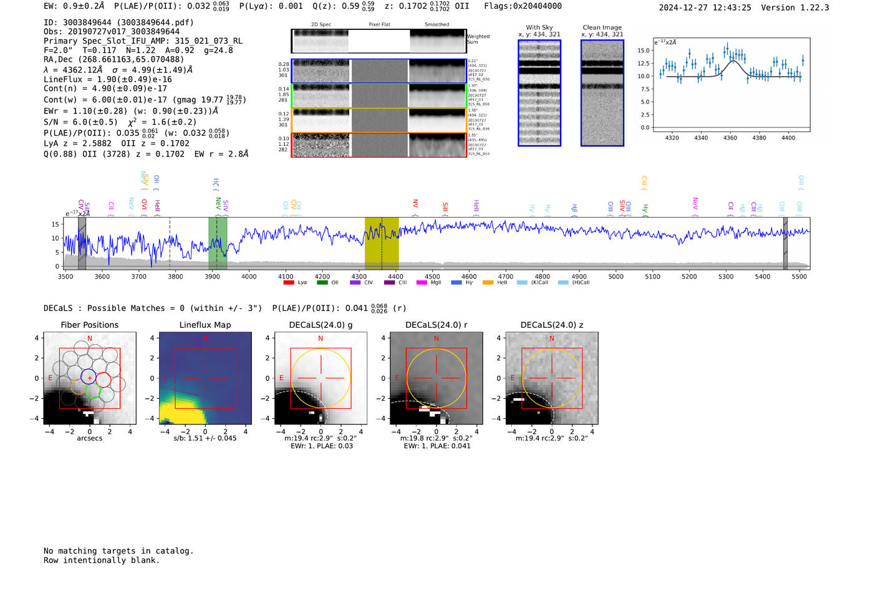Click the orange CIII line label

tap(644, 181)
